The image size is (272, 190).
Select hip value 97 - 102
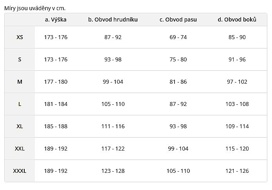tap(237, 82)
